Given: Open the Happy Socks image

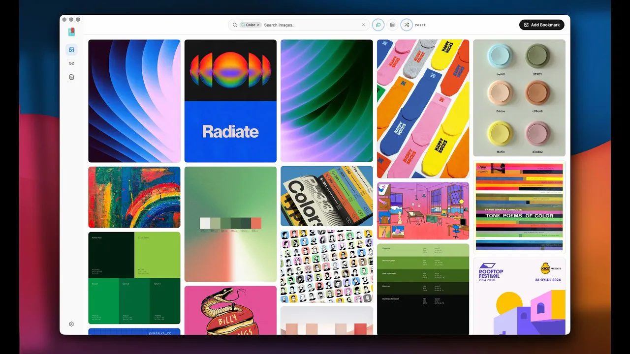Looking at the screenshot, I should tap(423, 109).
